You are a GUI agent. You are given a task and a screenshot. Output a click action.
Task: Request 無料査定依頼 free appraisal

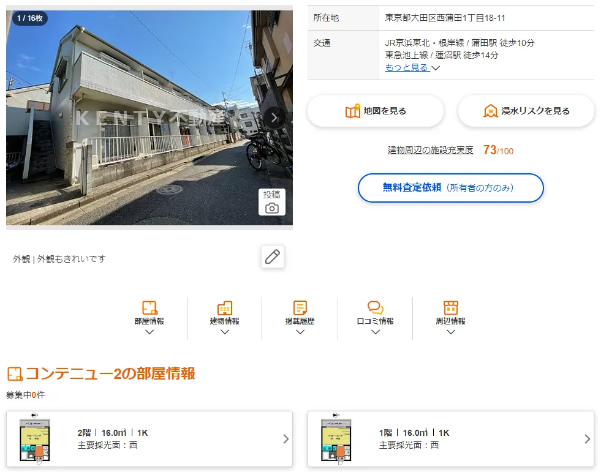click(450, 188)
